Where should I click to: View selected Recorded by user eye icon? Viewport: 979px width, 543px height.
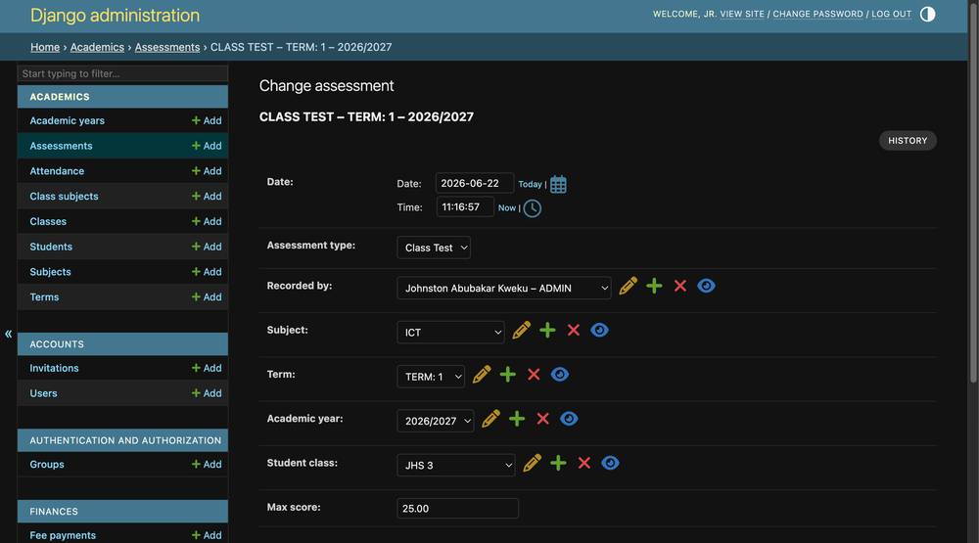(x=706, y=286)
